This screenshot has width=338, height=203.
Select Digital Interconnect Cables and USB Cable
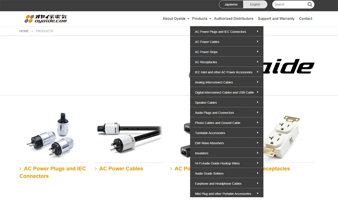point(226,92)
